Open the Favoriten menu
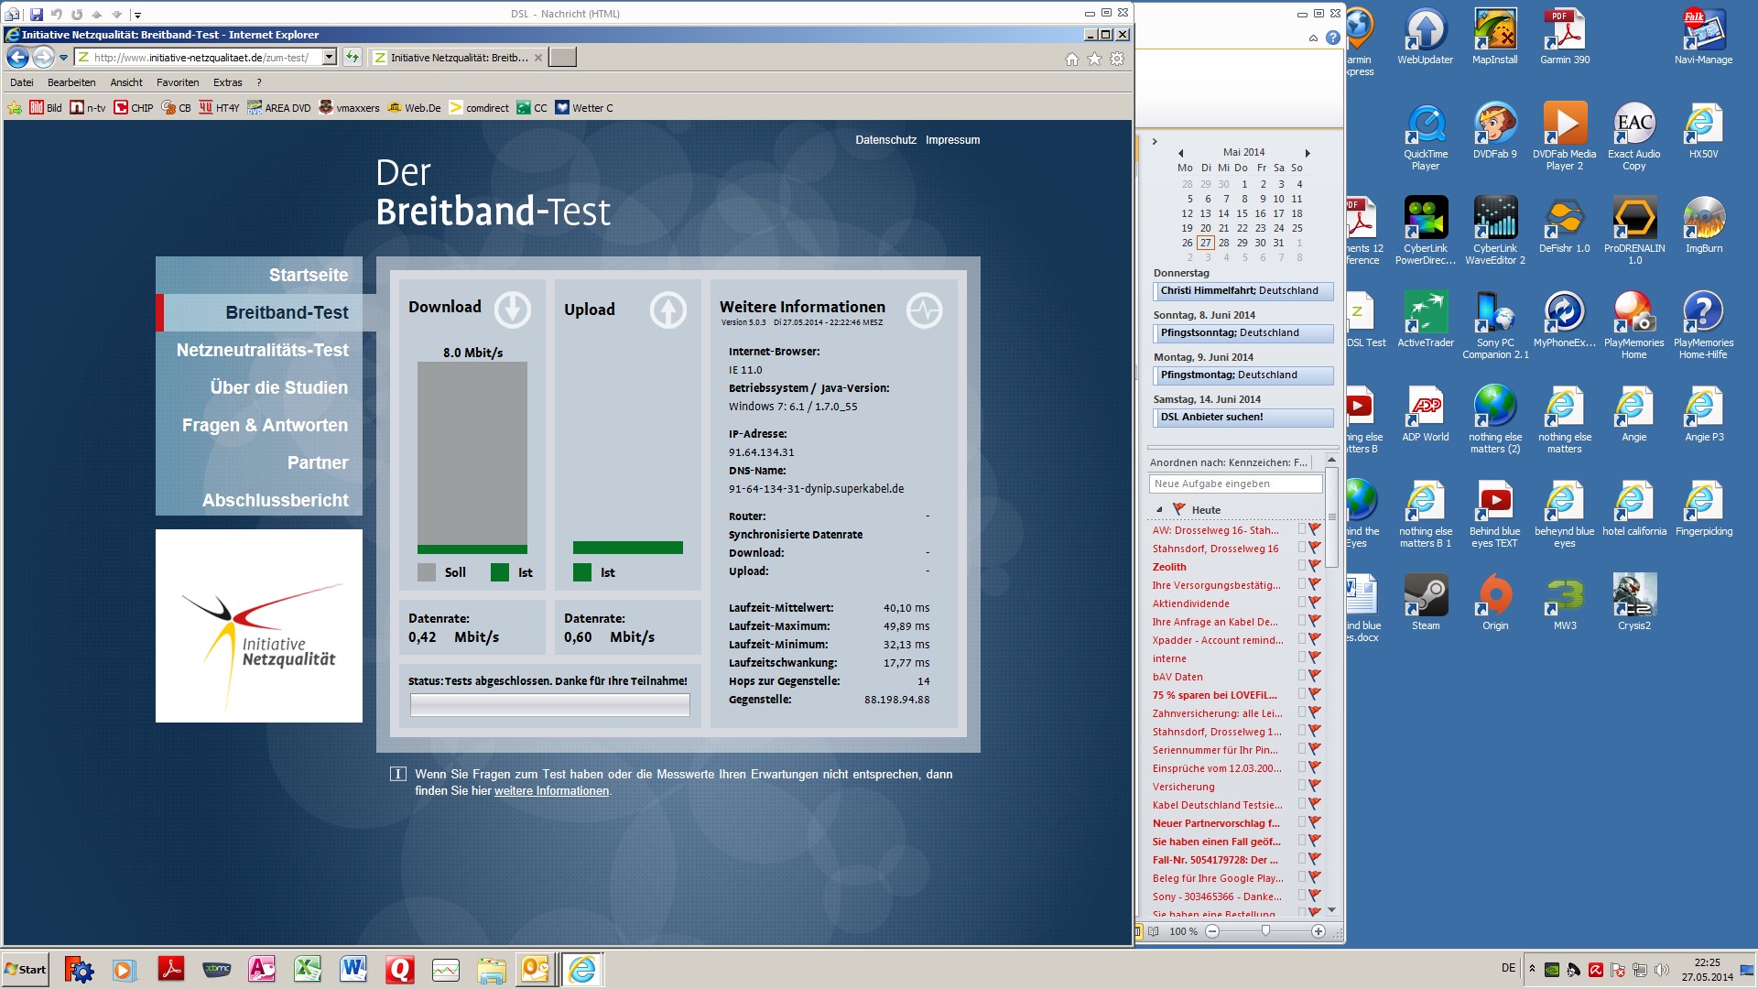Image resolution: width=1758 pixels, height=989 pixels. [178, 82]
